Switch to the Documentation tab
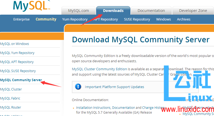 coord(151,11)
